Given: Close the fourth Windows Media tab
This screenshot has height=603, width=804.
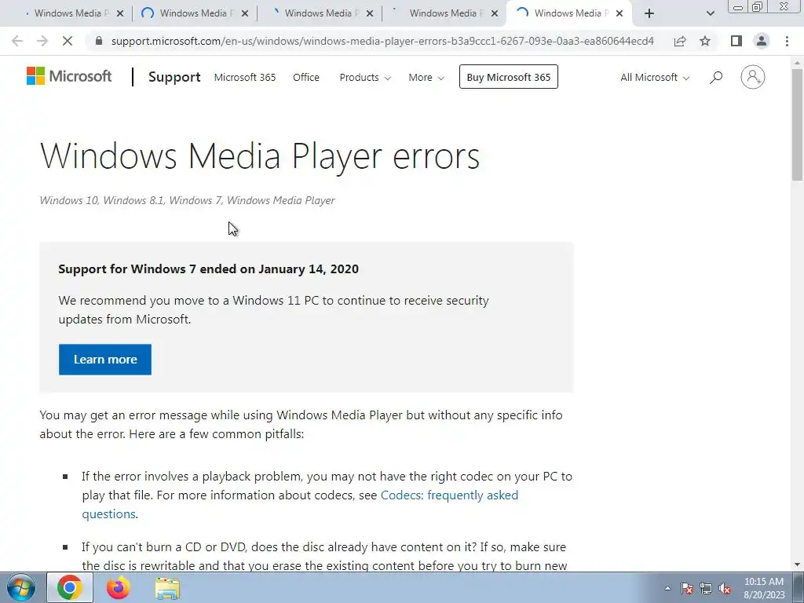Looking at the screenshot, I should tap(495, 13).
